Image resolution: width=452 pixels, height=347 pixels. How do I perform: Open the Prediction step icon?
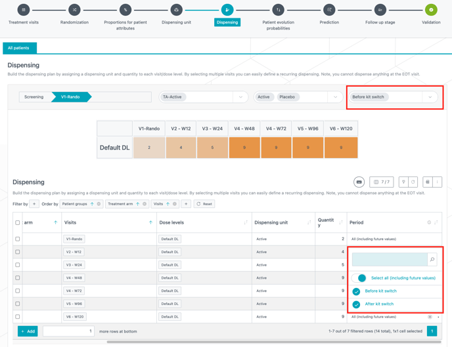click(329, 10)
